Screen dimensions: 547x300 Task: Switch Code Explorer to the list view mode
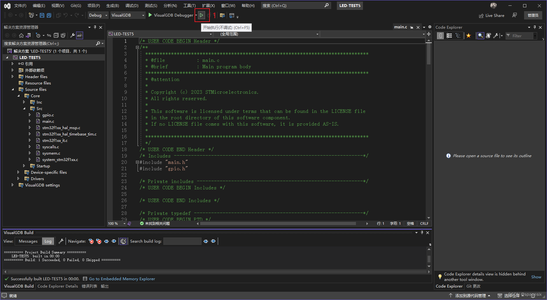[449, 36]
